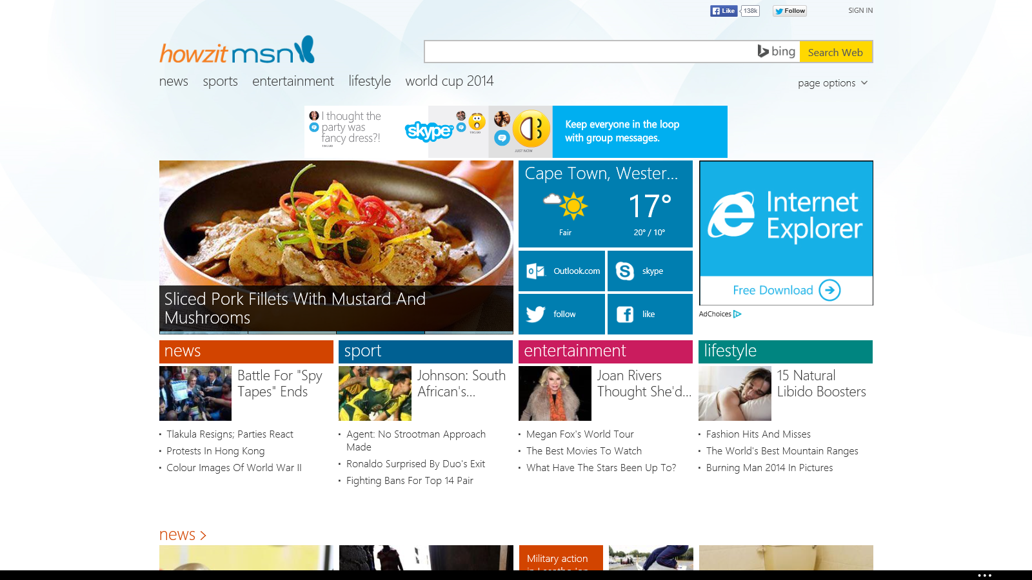Screen dimensions: 1032x580
Task: Open The World's Best Mountain Ranges
Action: [x=782, y=451]
